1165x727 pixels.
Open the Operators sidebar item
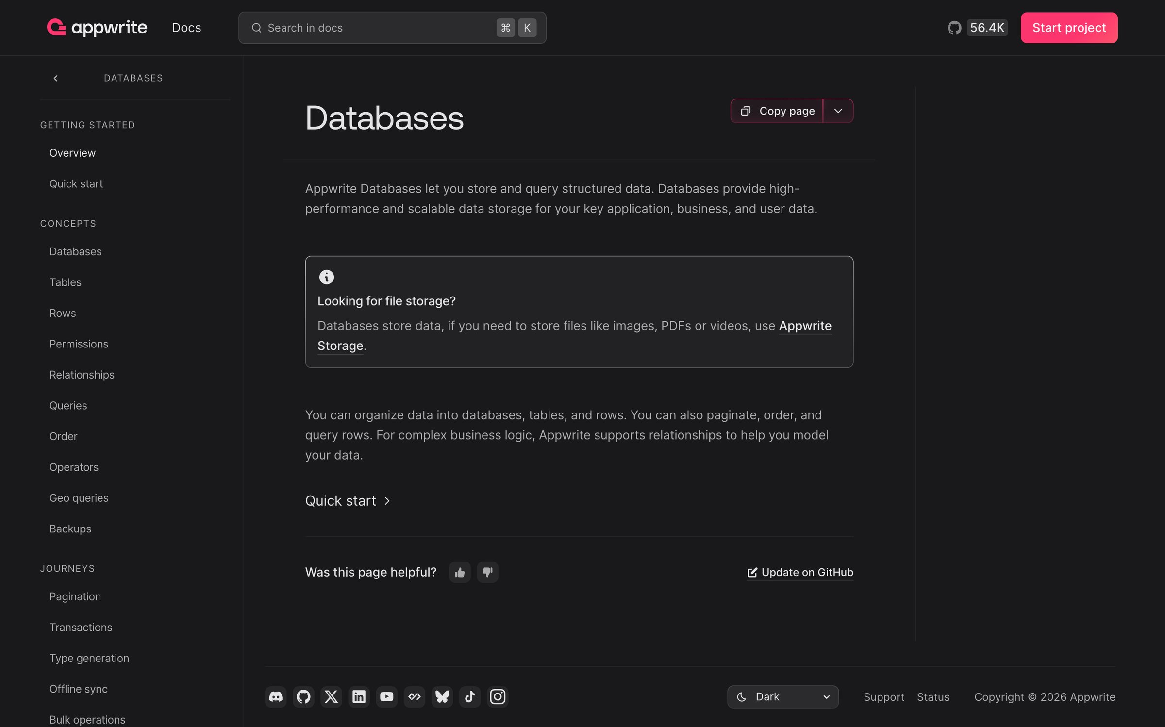pyautogui.click(x=74, y=467)
